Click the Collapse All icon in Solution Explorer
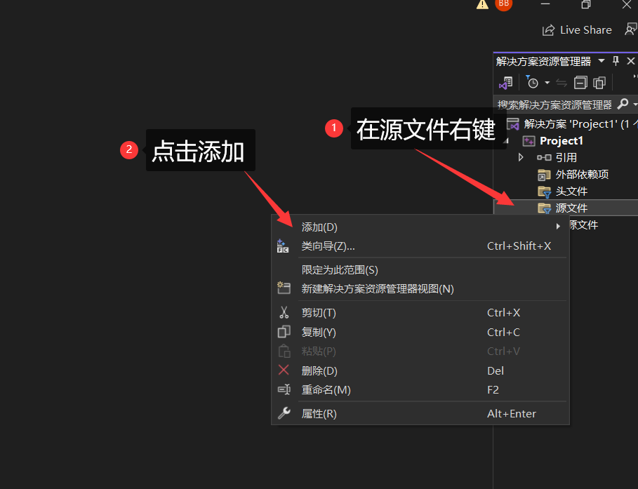Screen dimensions: 638x489 (x=580, y=83)
